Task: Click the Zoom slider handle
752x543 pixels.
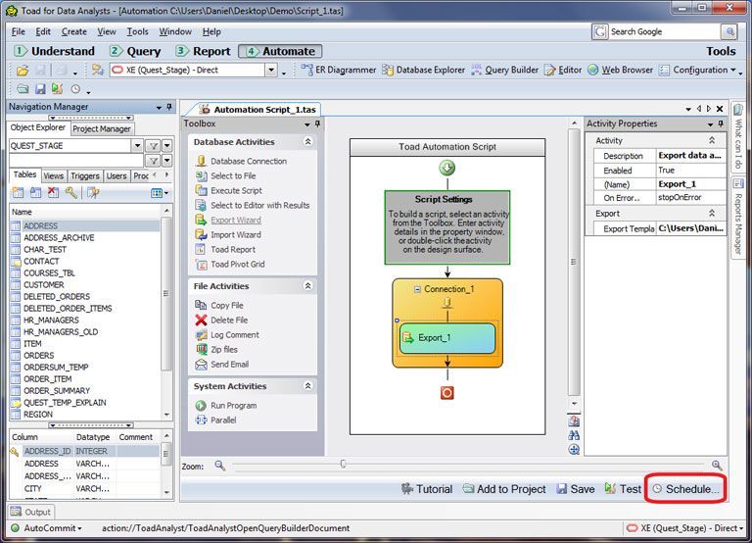Action: point(343,464)
